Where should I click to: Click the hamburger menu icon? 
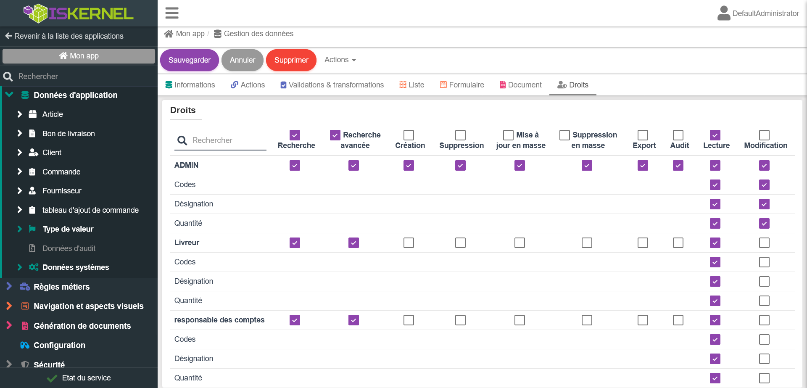coord(171,13)
